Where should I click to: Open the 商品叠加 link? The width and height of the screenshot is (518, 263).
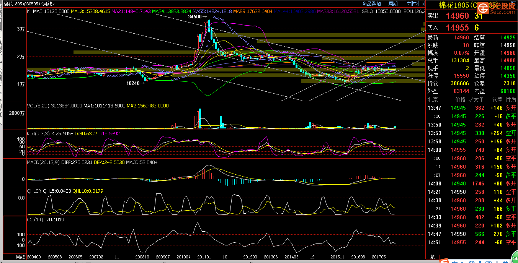pyautogui.click(x=371, y=4)
